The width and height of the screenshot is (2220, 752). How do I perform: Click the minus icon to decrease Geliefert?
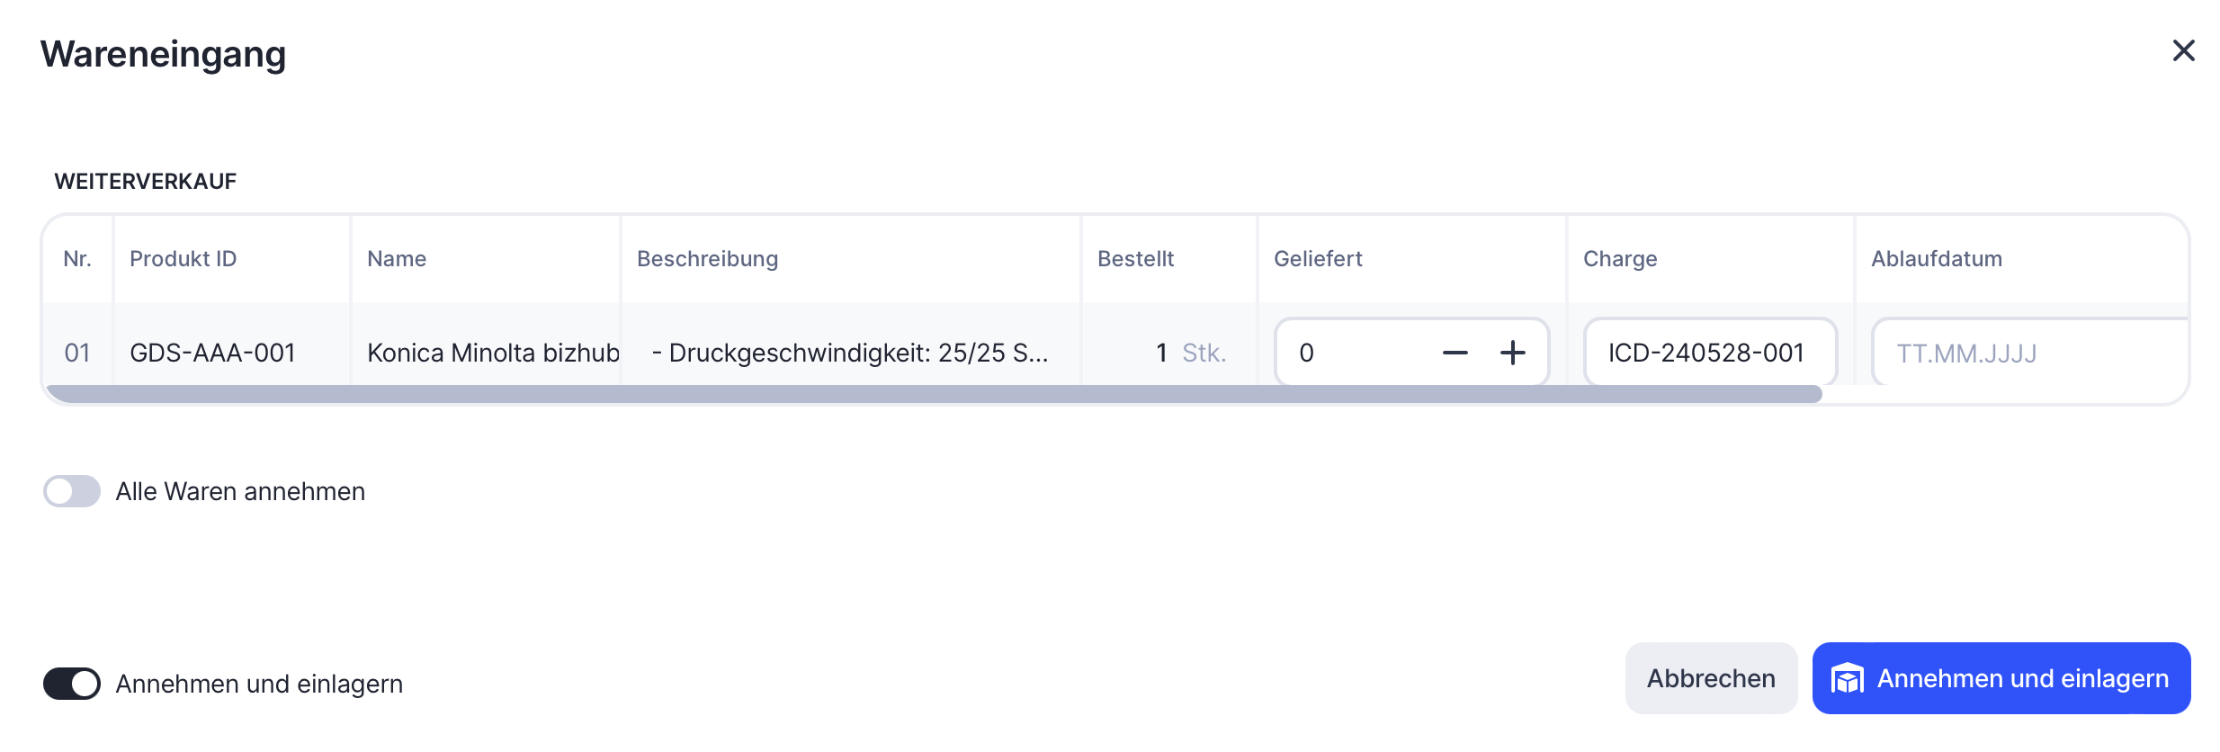(1455, 353)
